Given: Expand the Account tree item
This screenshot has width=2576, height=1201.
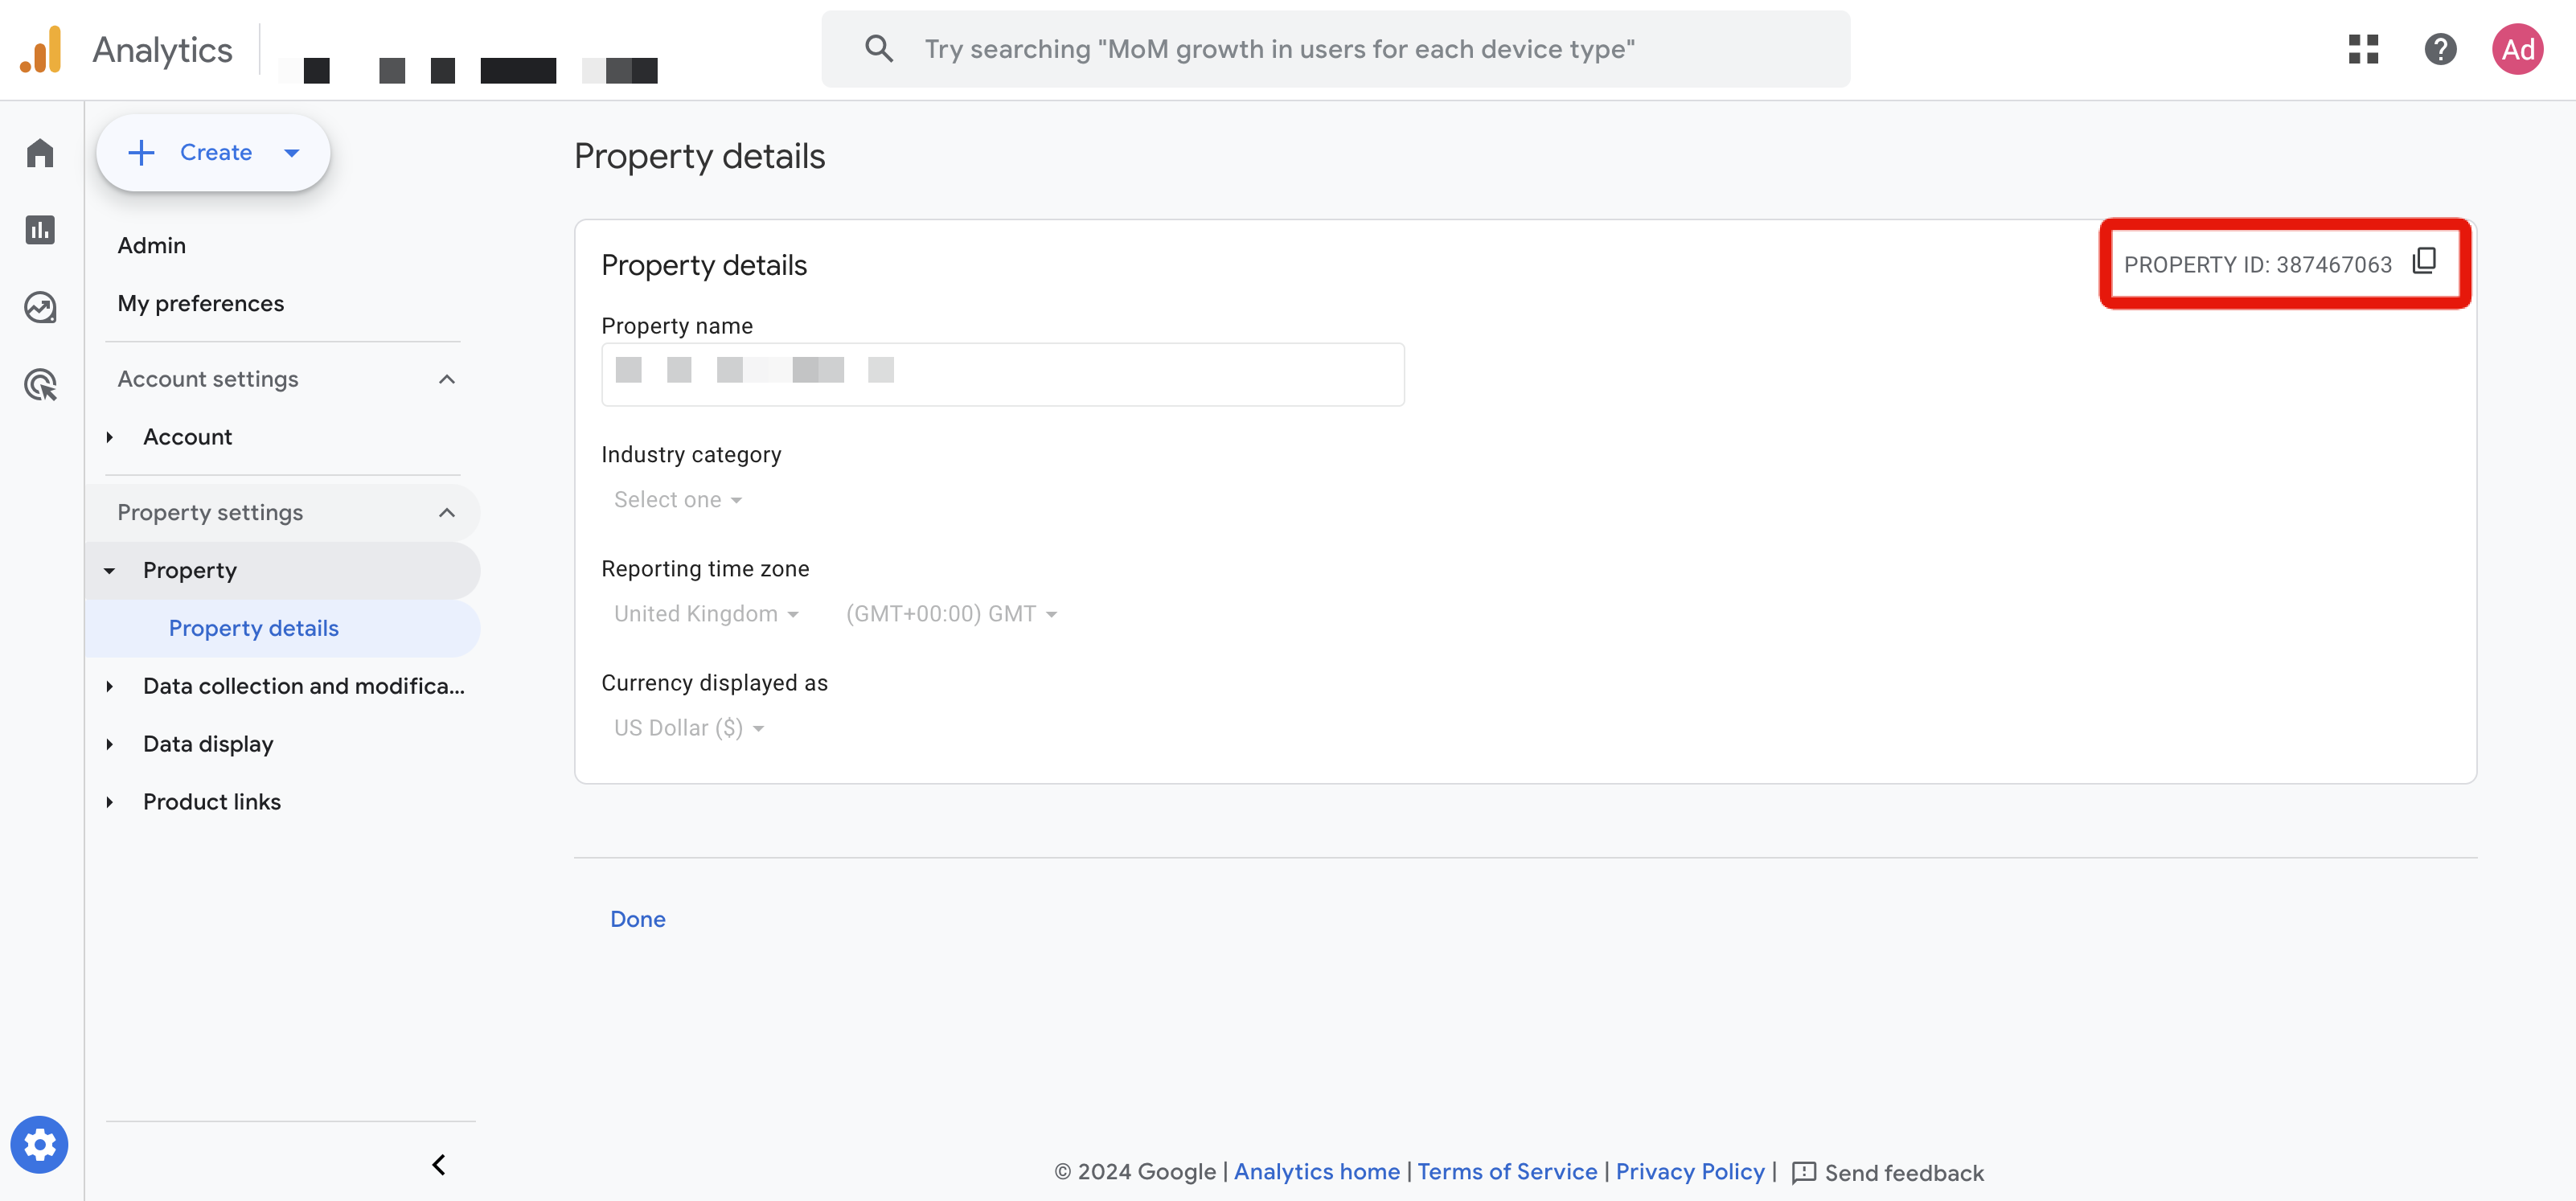Looking at the screenshot, I should click(110, 437).
